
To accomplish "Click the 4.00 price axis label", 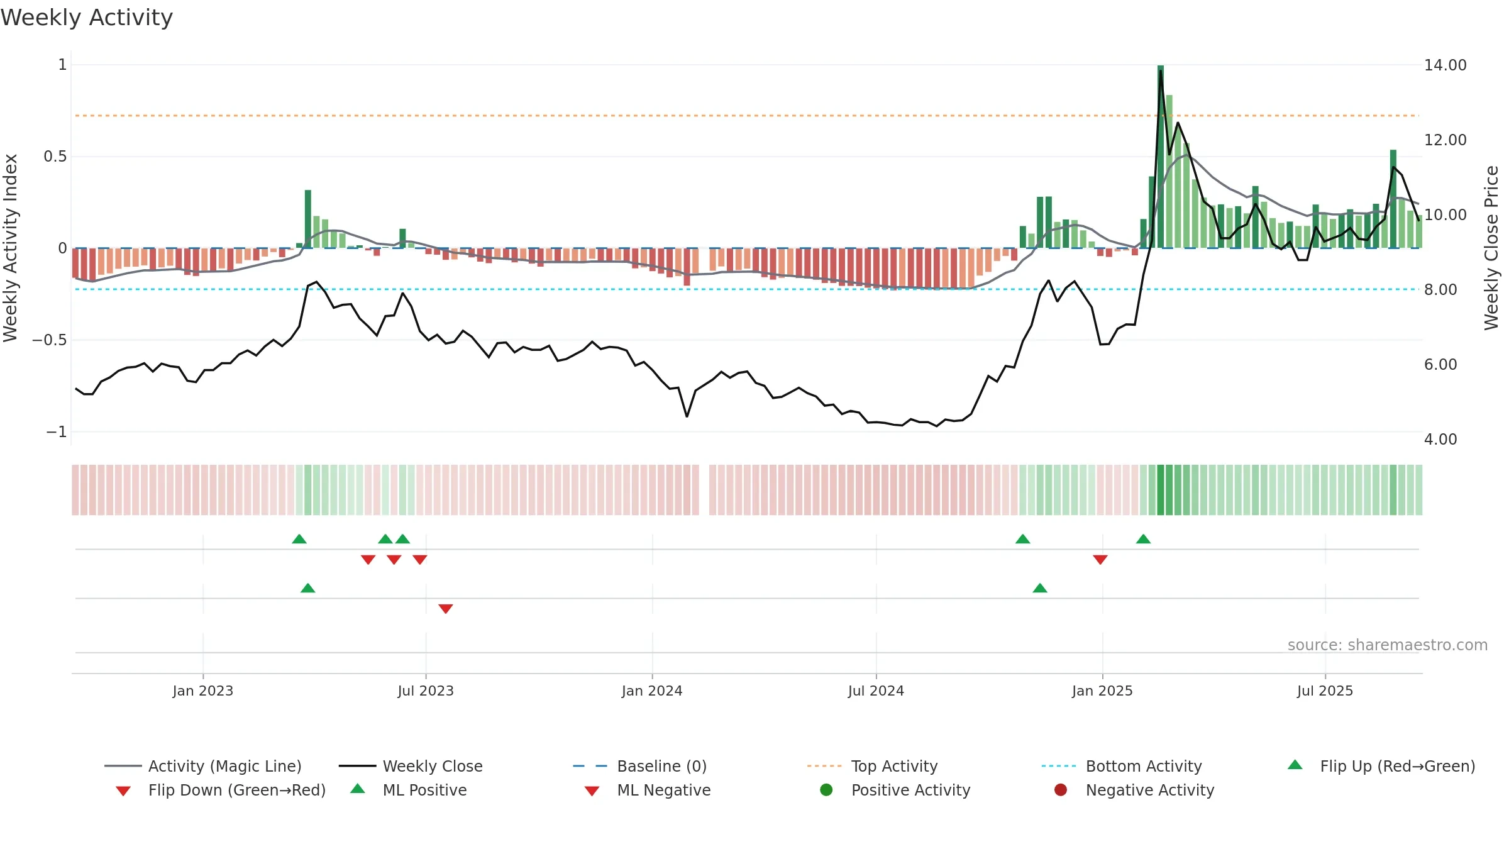I will point(1440,439).
